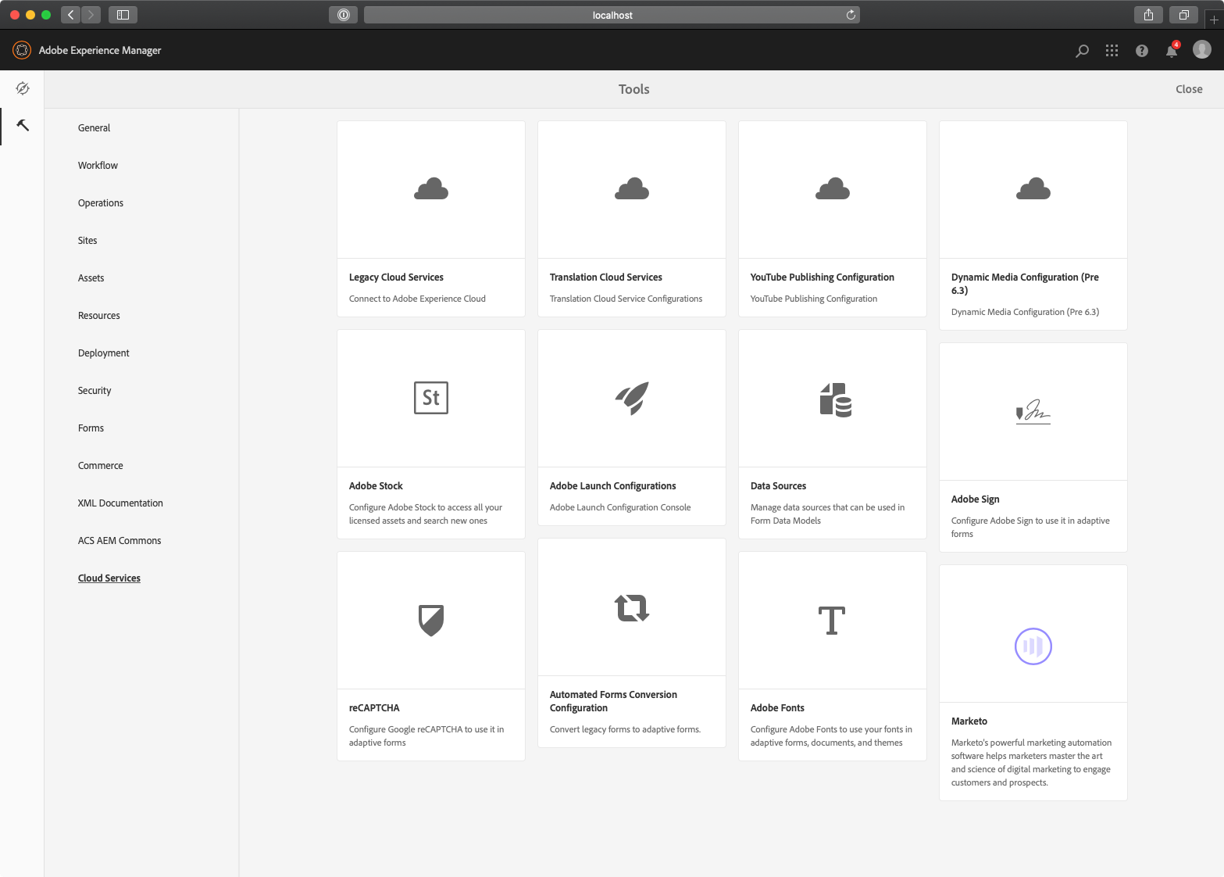
Task: Open the Adobe Launch Configurations title link
Action: (613, 486)
